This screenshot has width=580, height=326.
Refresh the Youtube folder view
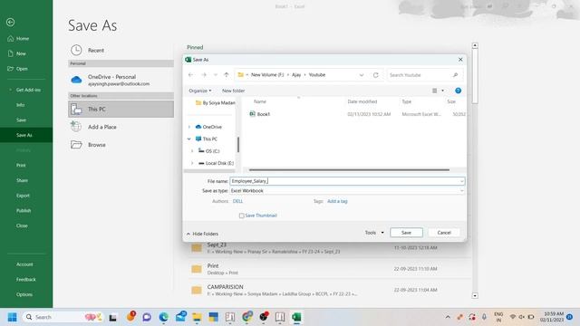point(375,75)
